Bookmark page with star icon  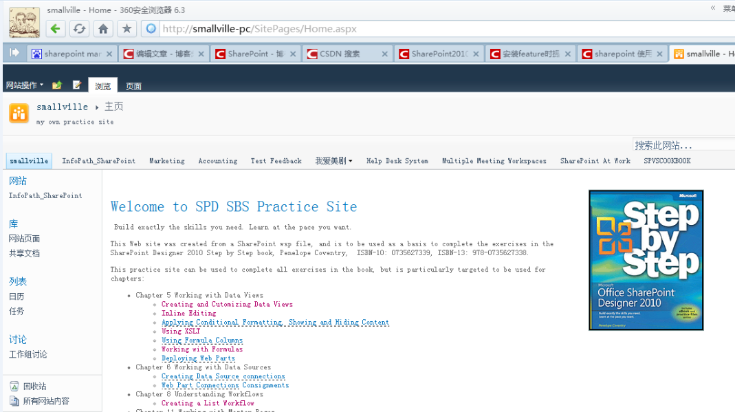127,29
